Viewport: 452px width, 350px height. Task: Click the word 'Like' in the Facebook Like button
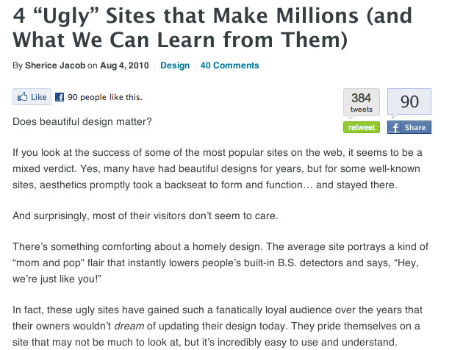tap(39, 97)
